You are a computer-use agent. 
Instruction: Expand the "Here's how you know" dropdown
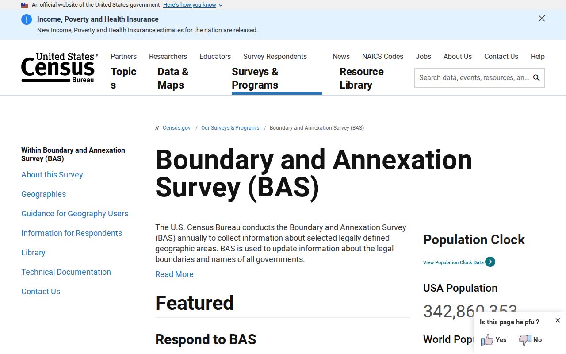click(x=193, y=5)
